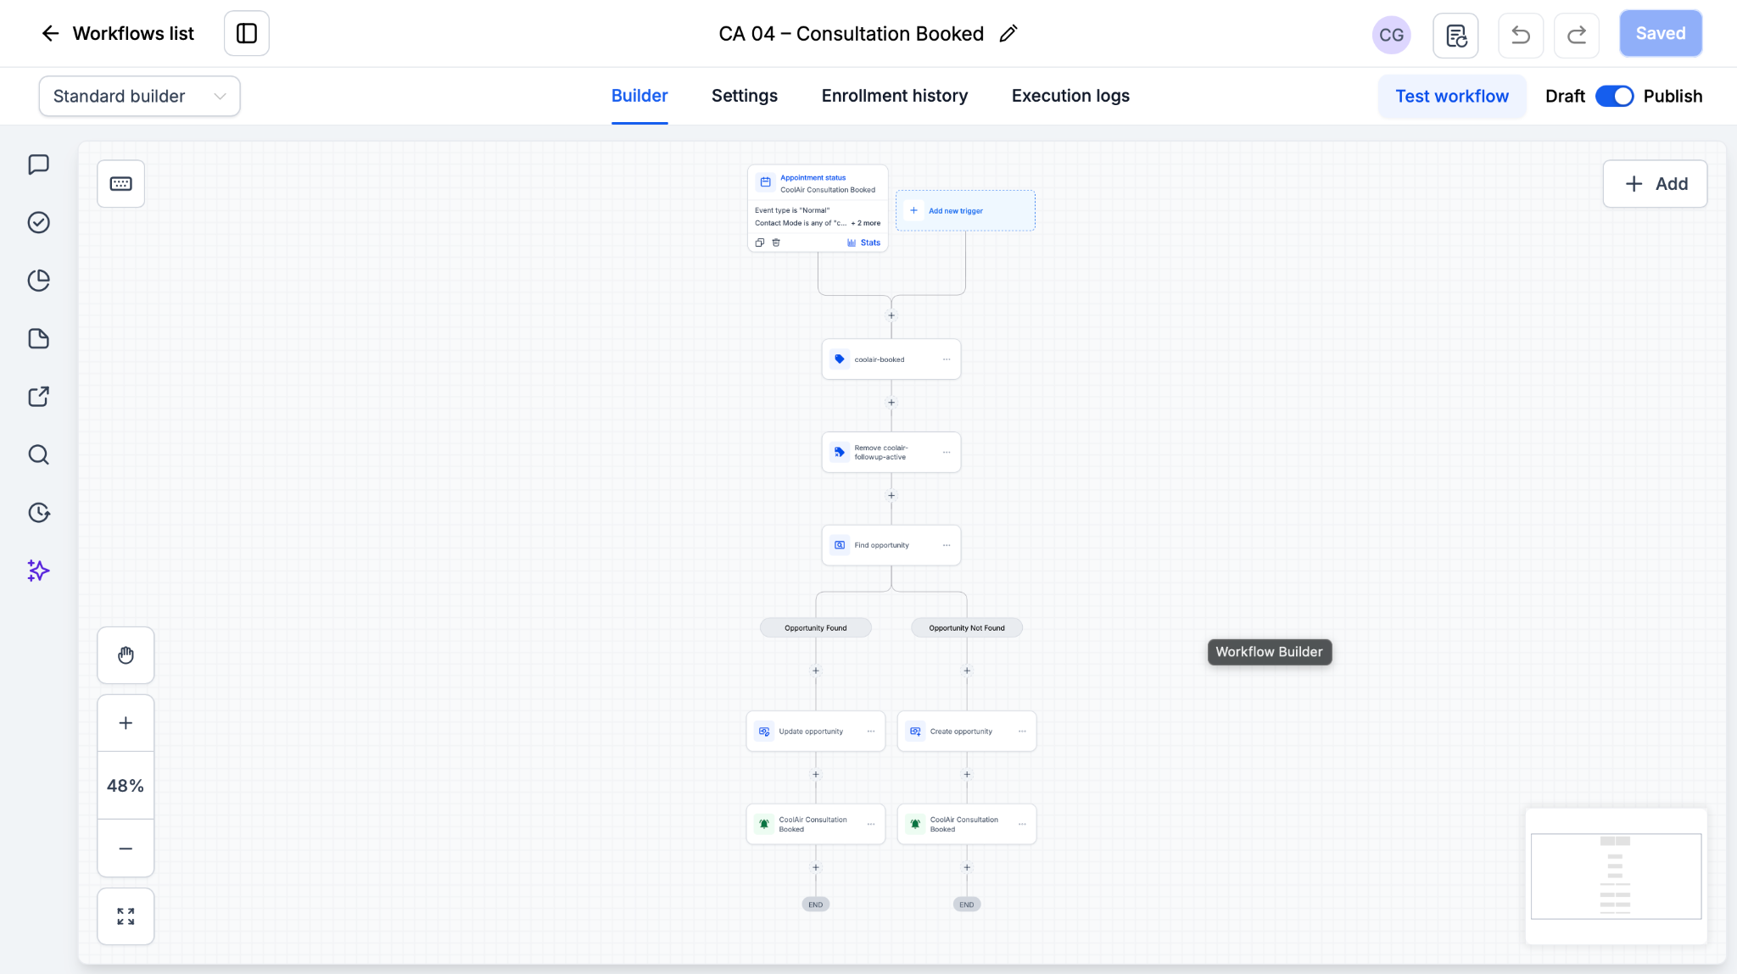Fit workflow to screen icon
Image resolution: width=1737 pixels, height=974 pixels.
[126, 916]
